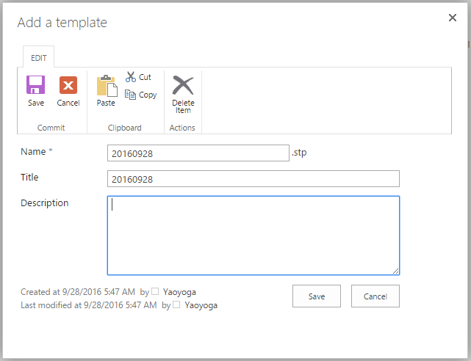This screenshot has width=471, height=361.
Task: Click the purple Save floppy disk icon
Action: (36, 85)
